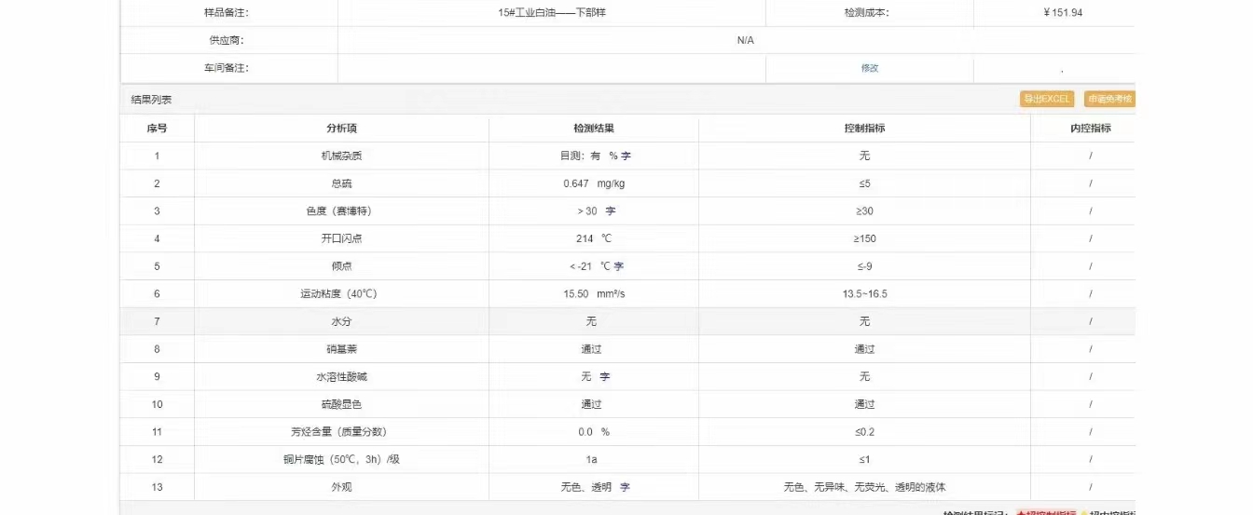Click the 字 mark in 外观 result
1253x515 pixels.
pos(626,487)
